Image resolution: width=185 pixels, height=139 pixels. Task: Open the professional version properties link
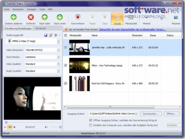(x=133, y=29)
